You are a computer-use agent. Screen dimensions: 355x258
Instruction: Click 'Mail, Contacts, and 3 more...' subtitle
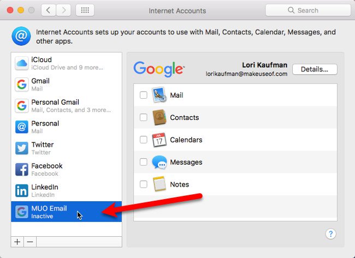coord(71,110)
